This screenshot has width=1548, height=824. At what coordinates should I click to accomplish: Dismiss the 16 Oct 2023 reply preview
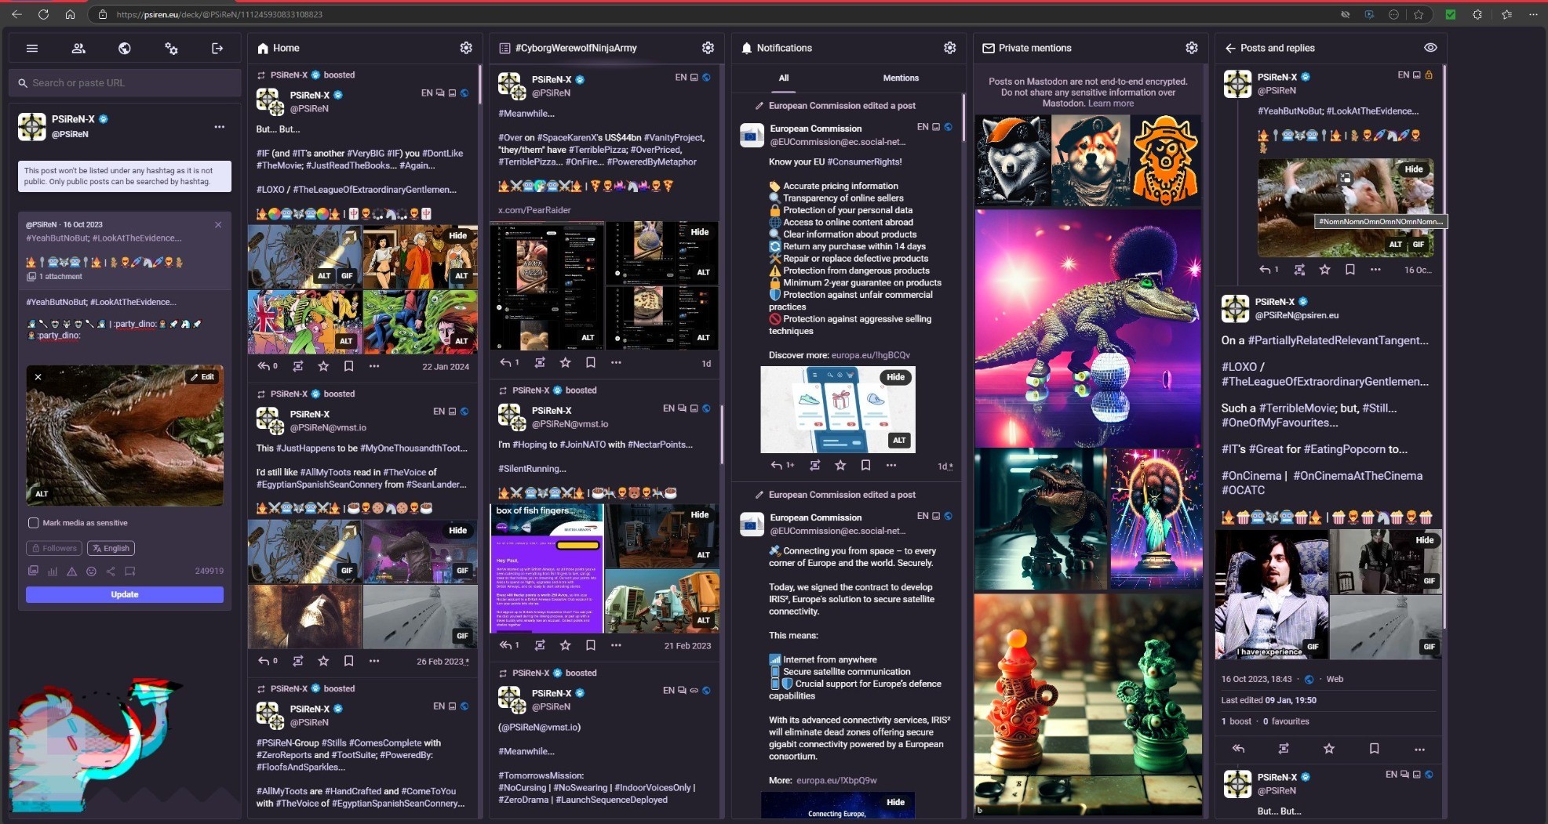point(218,225)
